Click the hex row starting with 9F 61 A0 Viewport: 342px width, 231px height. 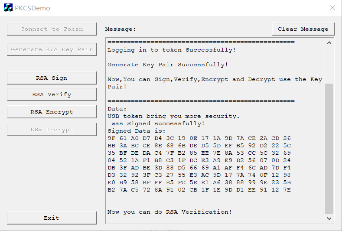[199, 138]
